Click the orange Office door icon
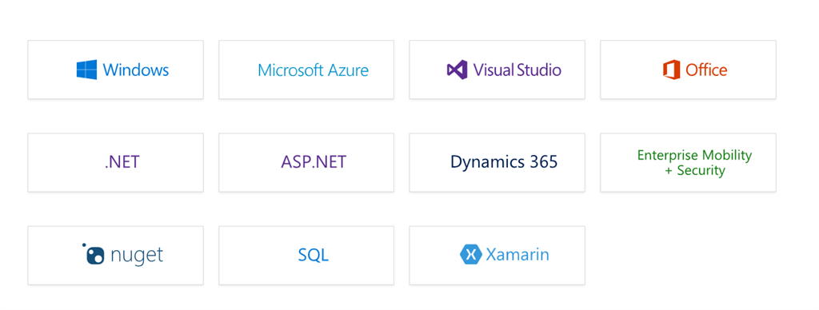 pyautogui.click(x=672, y=70)
